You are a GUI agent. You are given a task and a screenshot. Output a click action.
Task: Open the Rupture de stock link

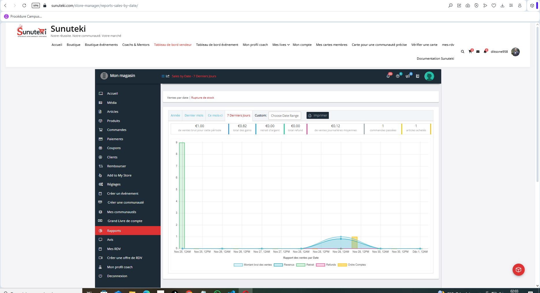pyautogui.click(x=203, y=98)
